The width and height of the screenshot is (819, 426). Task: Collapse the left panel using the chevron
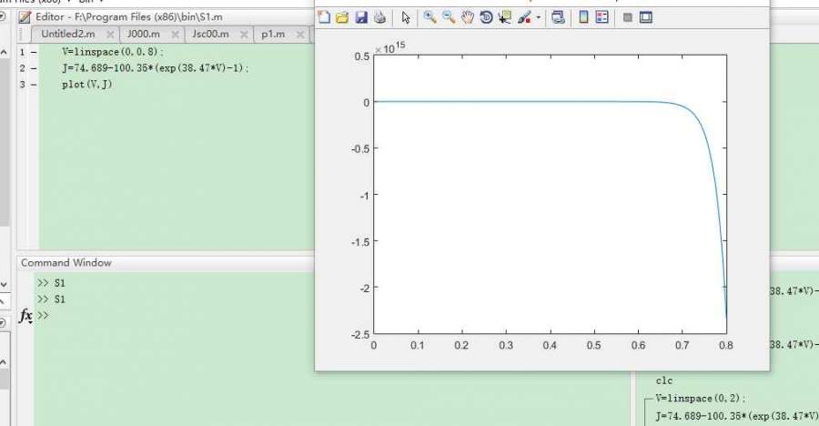tap(4, 284)
